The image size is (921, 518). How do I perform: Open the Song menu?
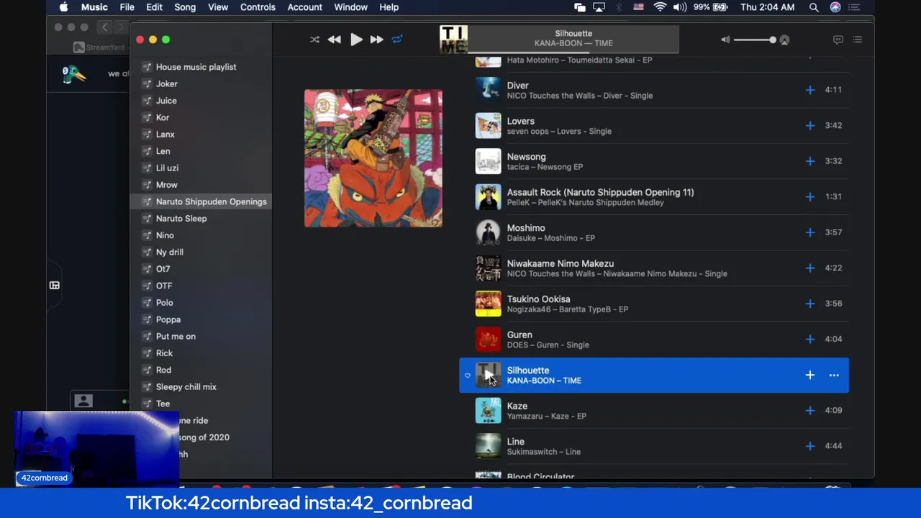(185, 7)
